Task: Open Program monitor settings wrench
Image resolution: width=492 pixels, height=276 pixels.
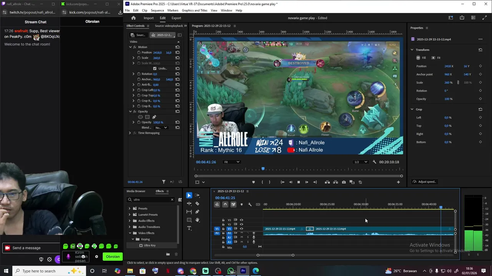Action: (x=374, y=162)
